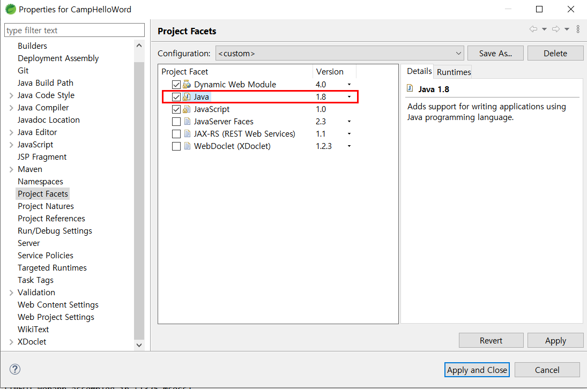Click the JAX-RS facet icon
Screen dimensions: 587x389
[187, 134]
